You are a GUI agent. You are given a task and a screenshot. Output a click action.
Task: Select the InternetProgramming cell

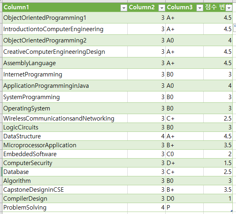(65, 74)
